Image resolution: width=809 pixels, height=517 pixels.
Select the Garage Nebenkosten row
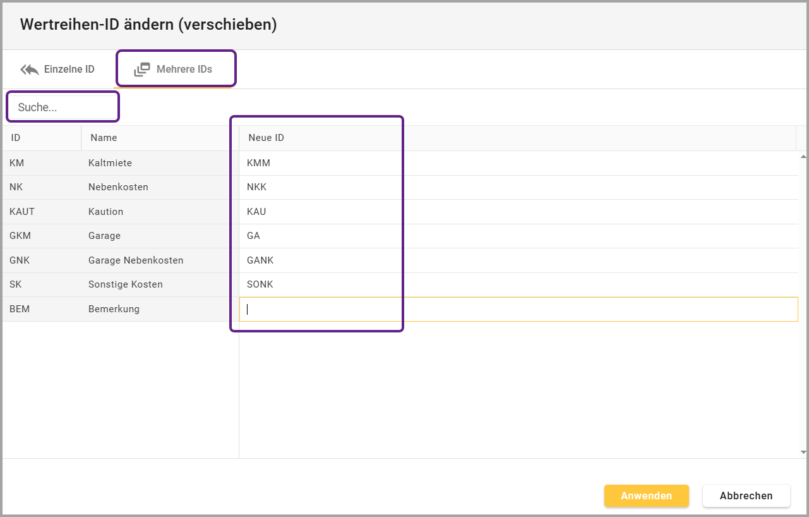click(x=136, y=260)
